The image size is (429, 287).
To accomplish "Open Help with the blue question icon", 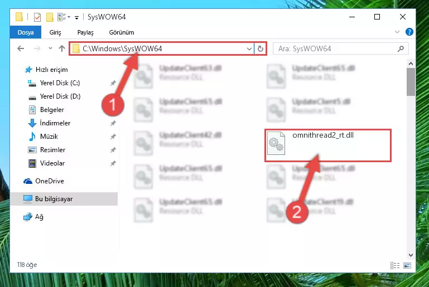I will (x=409, y=32).
